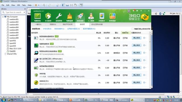Click pen icon of ctfmon.exe row
The image size is (182, 102).
pyautogui.click(x=36, y=60)
